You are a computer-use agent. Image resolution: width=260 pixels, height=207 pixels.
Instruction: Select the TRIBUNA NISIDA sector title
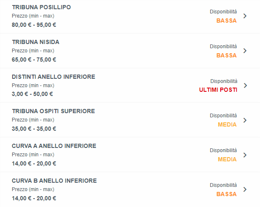point(36,42)
